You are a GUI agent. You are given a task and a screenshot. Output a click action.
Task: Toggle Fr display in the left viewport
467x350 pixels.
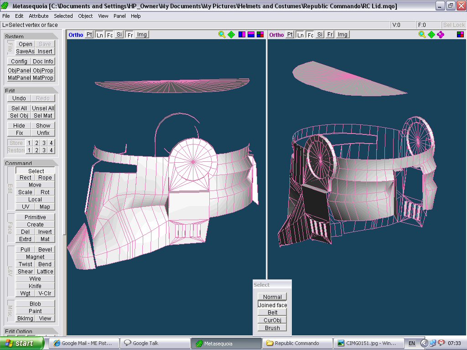point(130,35)
